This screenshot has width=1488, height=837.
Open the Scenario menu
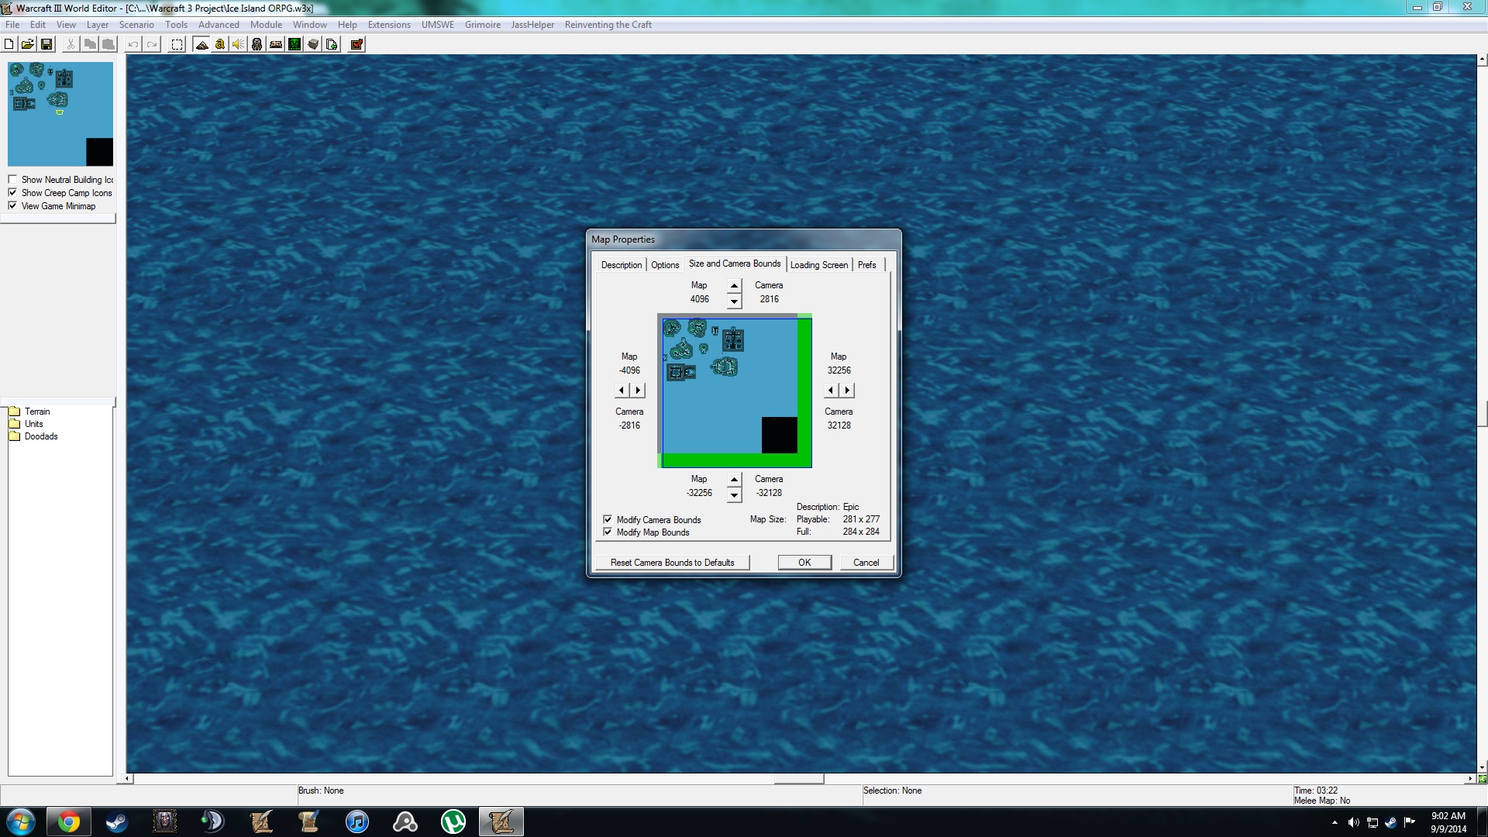click(x=136, y=25)
